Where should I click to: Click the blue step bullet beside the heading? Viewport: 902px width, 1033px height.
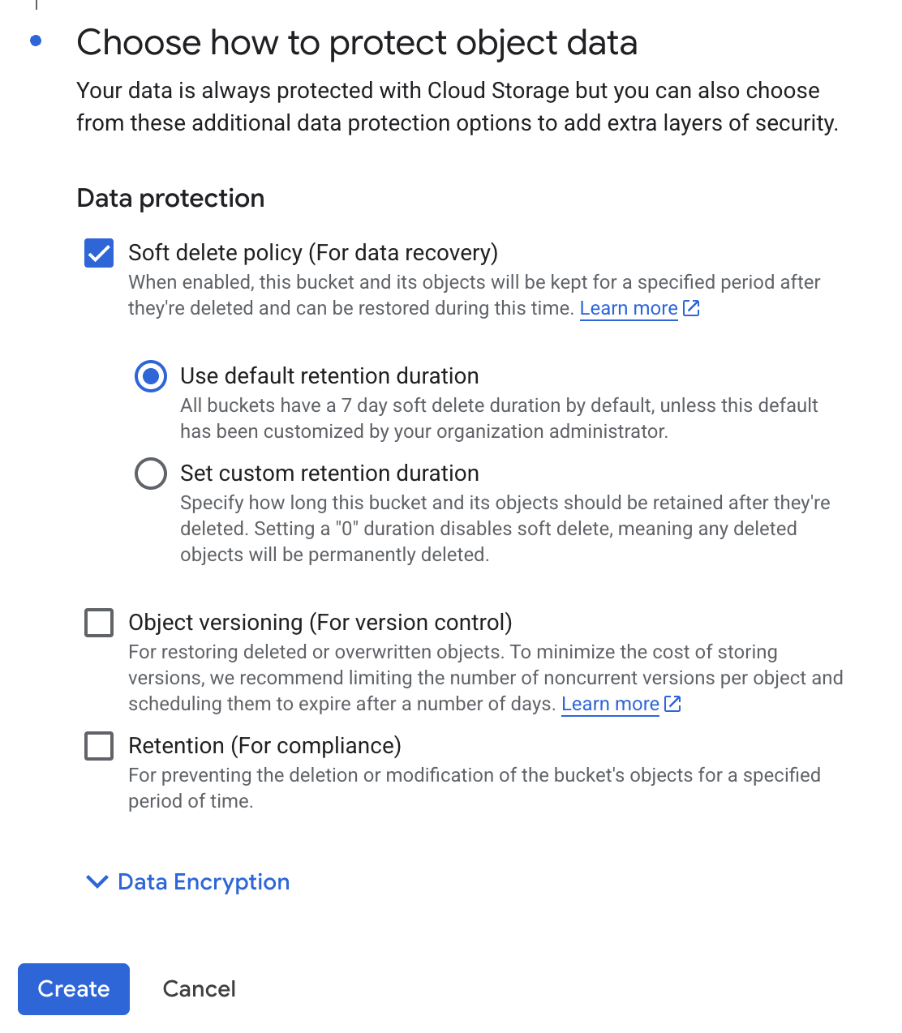[x=36, y=41]
